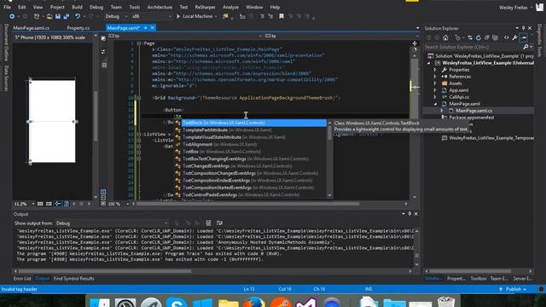
Task: Click the search magnifier in Solution Explorer
Action: (526, 47)
